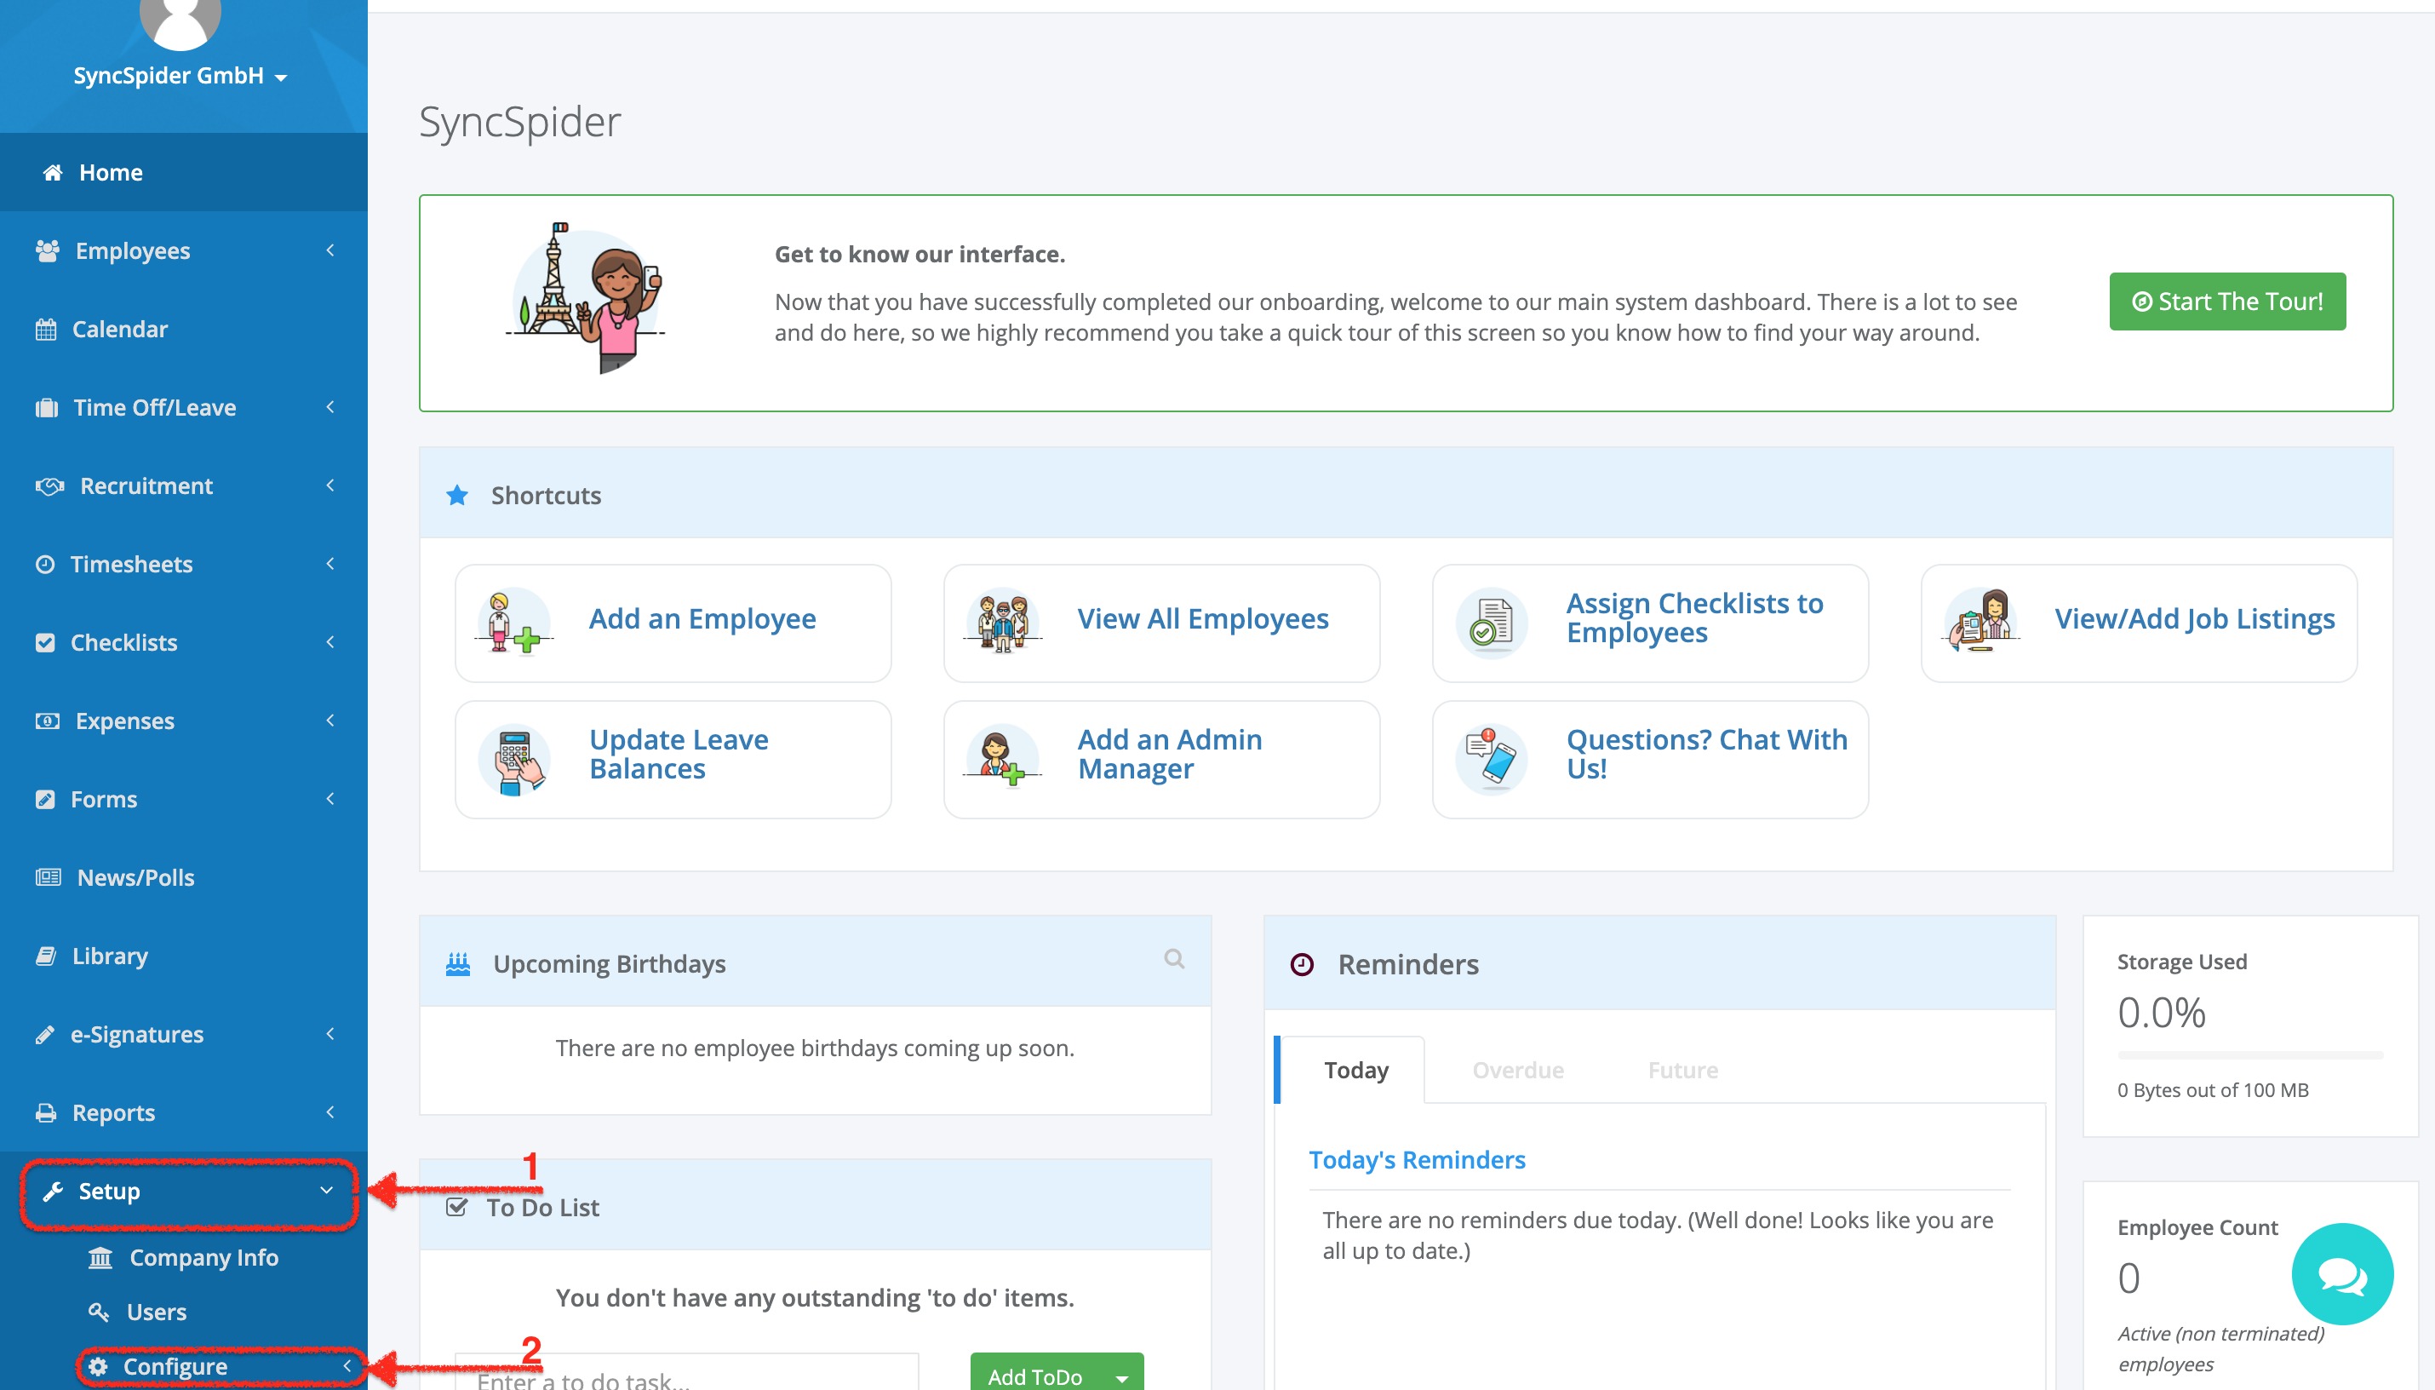Click the Today's Reminders heading link
Image resolution: width=2435 pixels, height=1390 pixels.
coord(1417,1160)
